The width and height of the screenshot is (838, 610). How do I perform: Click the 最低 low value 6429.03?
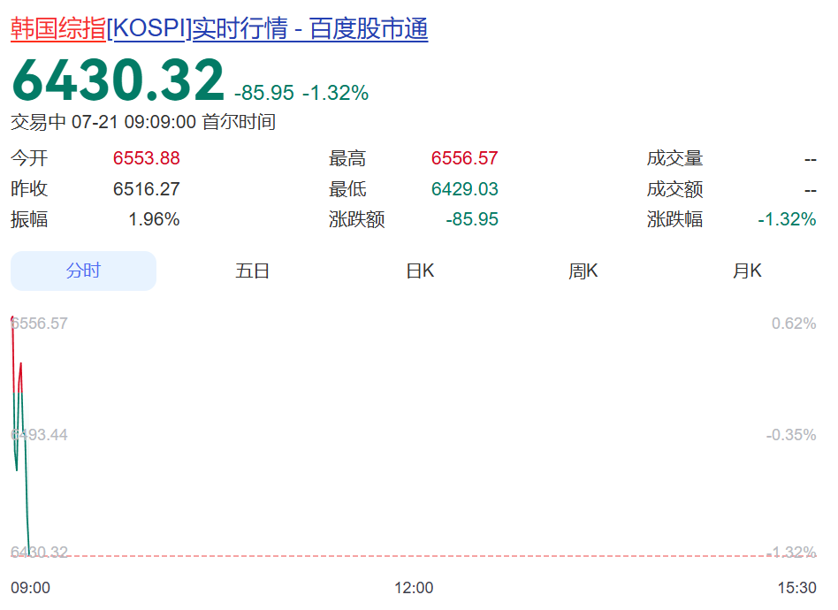(x=464, y=188)
